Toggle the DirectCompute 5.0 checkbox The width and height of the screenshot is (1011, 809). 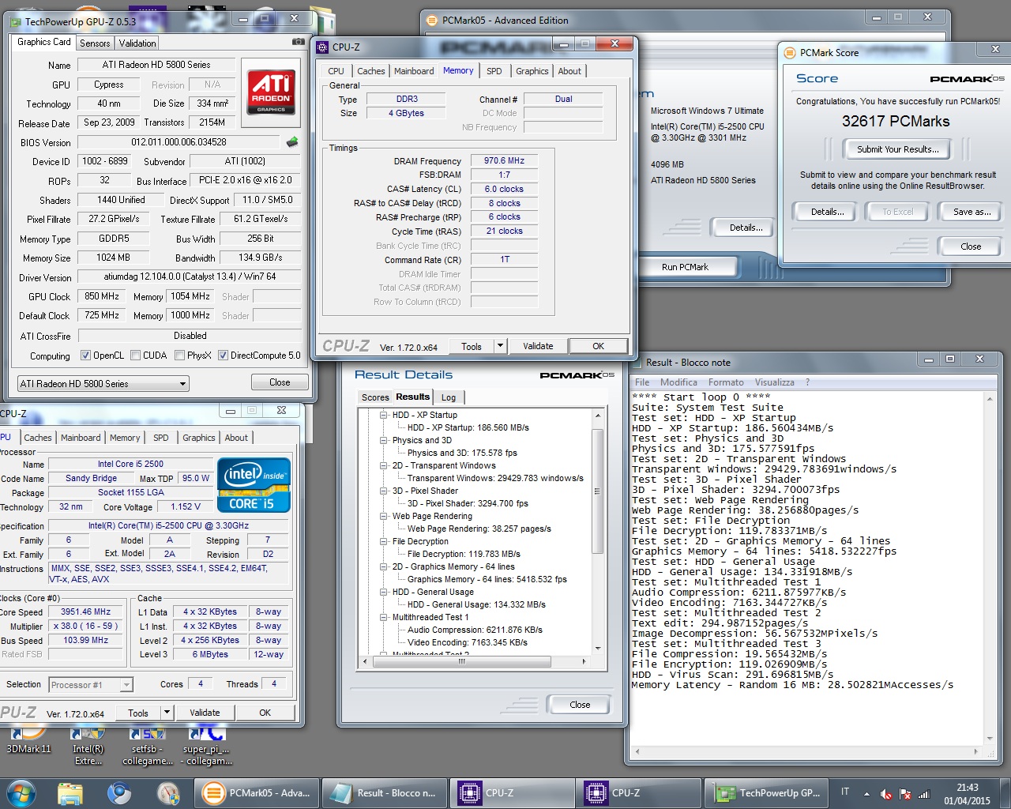pos(223,356)
